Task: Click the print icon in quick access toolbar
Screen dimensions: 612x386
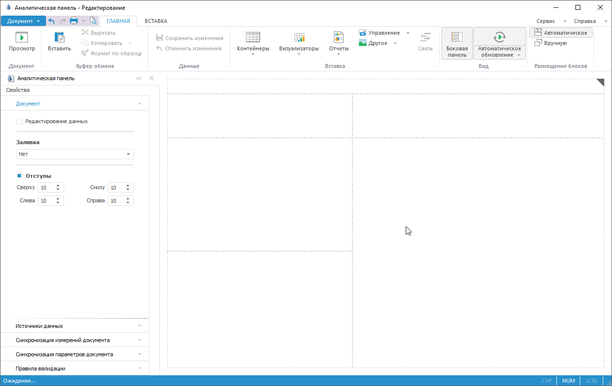Action: click(x=74, y=21)
